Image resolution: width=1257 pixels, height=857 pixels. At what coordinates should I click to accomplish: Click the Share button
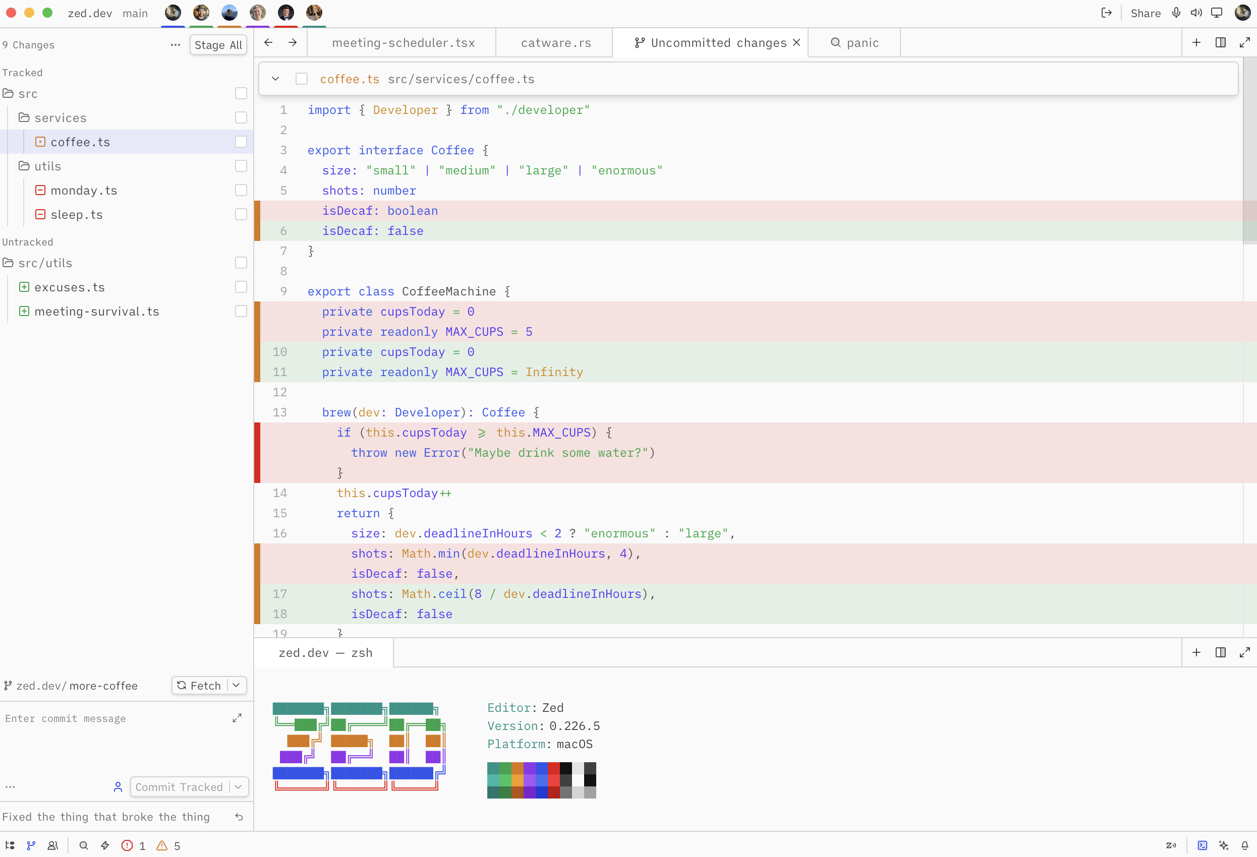pyautogui.click(x=1146, y=13)
